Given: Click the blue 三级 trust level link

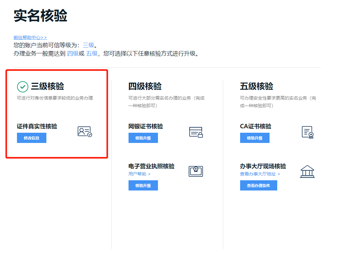Looking at the screenshot, I should [x=89, y=45].
